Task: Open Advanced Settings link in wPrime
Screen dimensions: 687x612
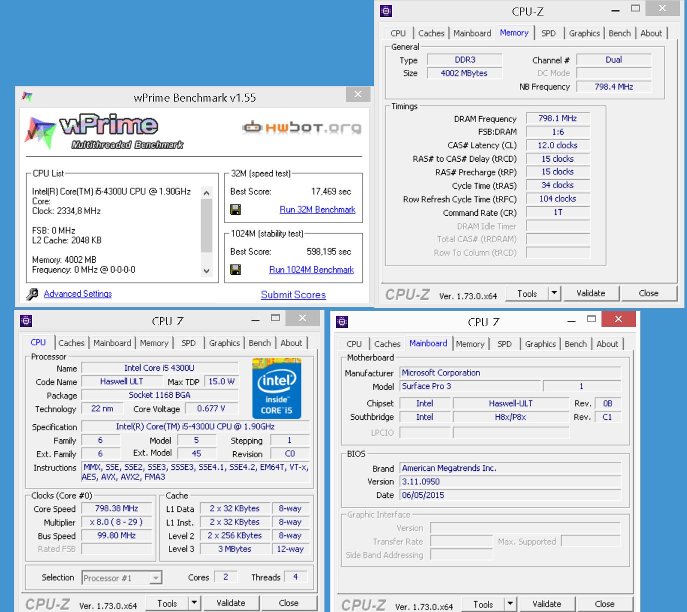Action: [x=77, y=294]
